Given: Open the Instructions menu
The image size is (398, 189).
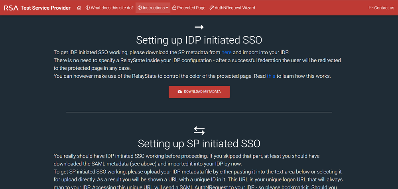Looking at the screenshot, I should click(x=154, y=8).
